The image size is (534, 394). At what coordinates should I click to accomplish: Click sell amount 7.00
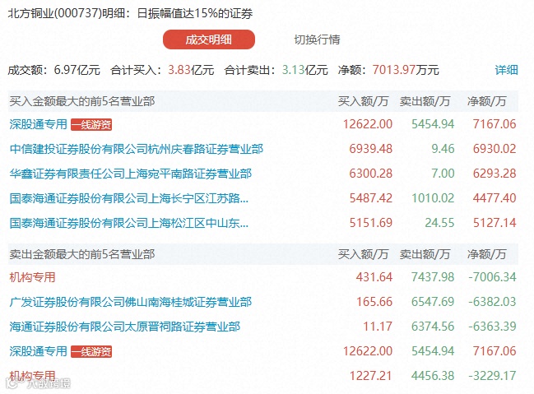[x=443, y=174]
